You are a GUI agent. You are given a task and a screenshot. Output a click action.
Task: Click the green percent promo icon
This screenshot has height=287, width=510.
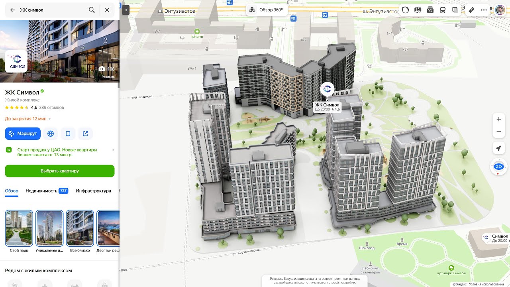pyautogui.click(x=9, y=150)
